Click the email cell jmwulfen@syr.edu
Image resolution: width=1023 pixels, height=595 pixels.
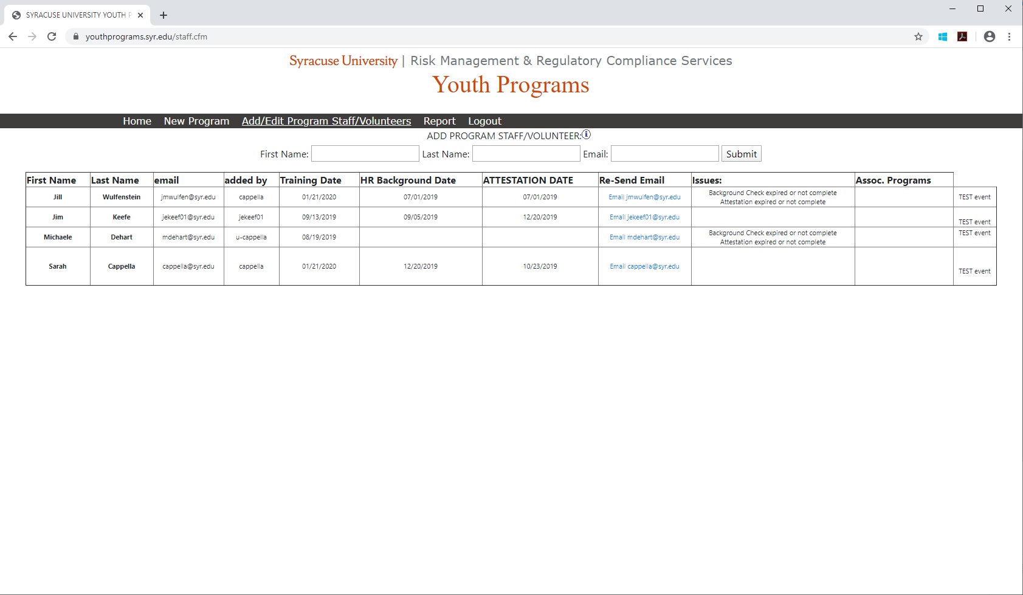point(188,197)
